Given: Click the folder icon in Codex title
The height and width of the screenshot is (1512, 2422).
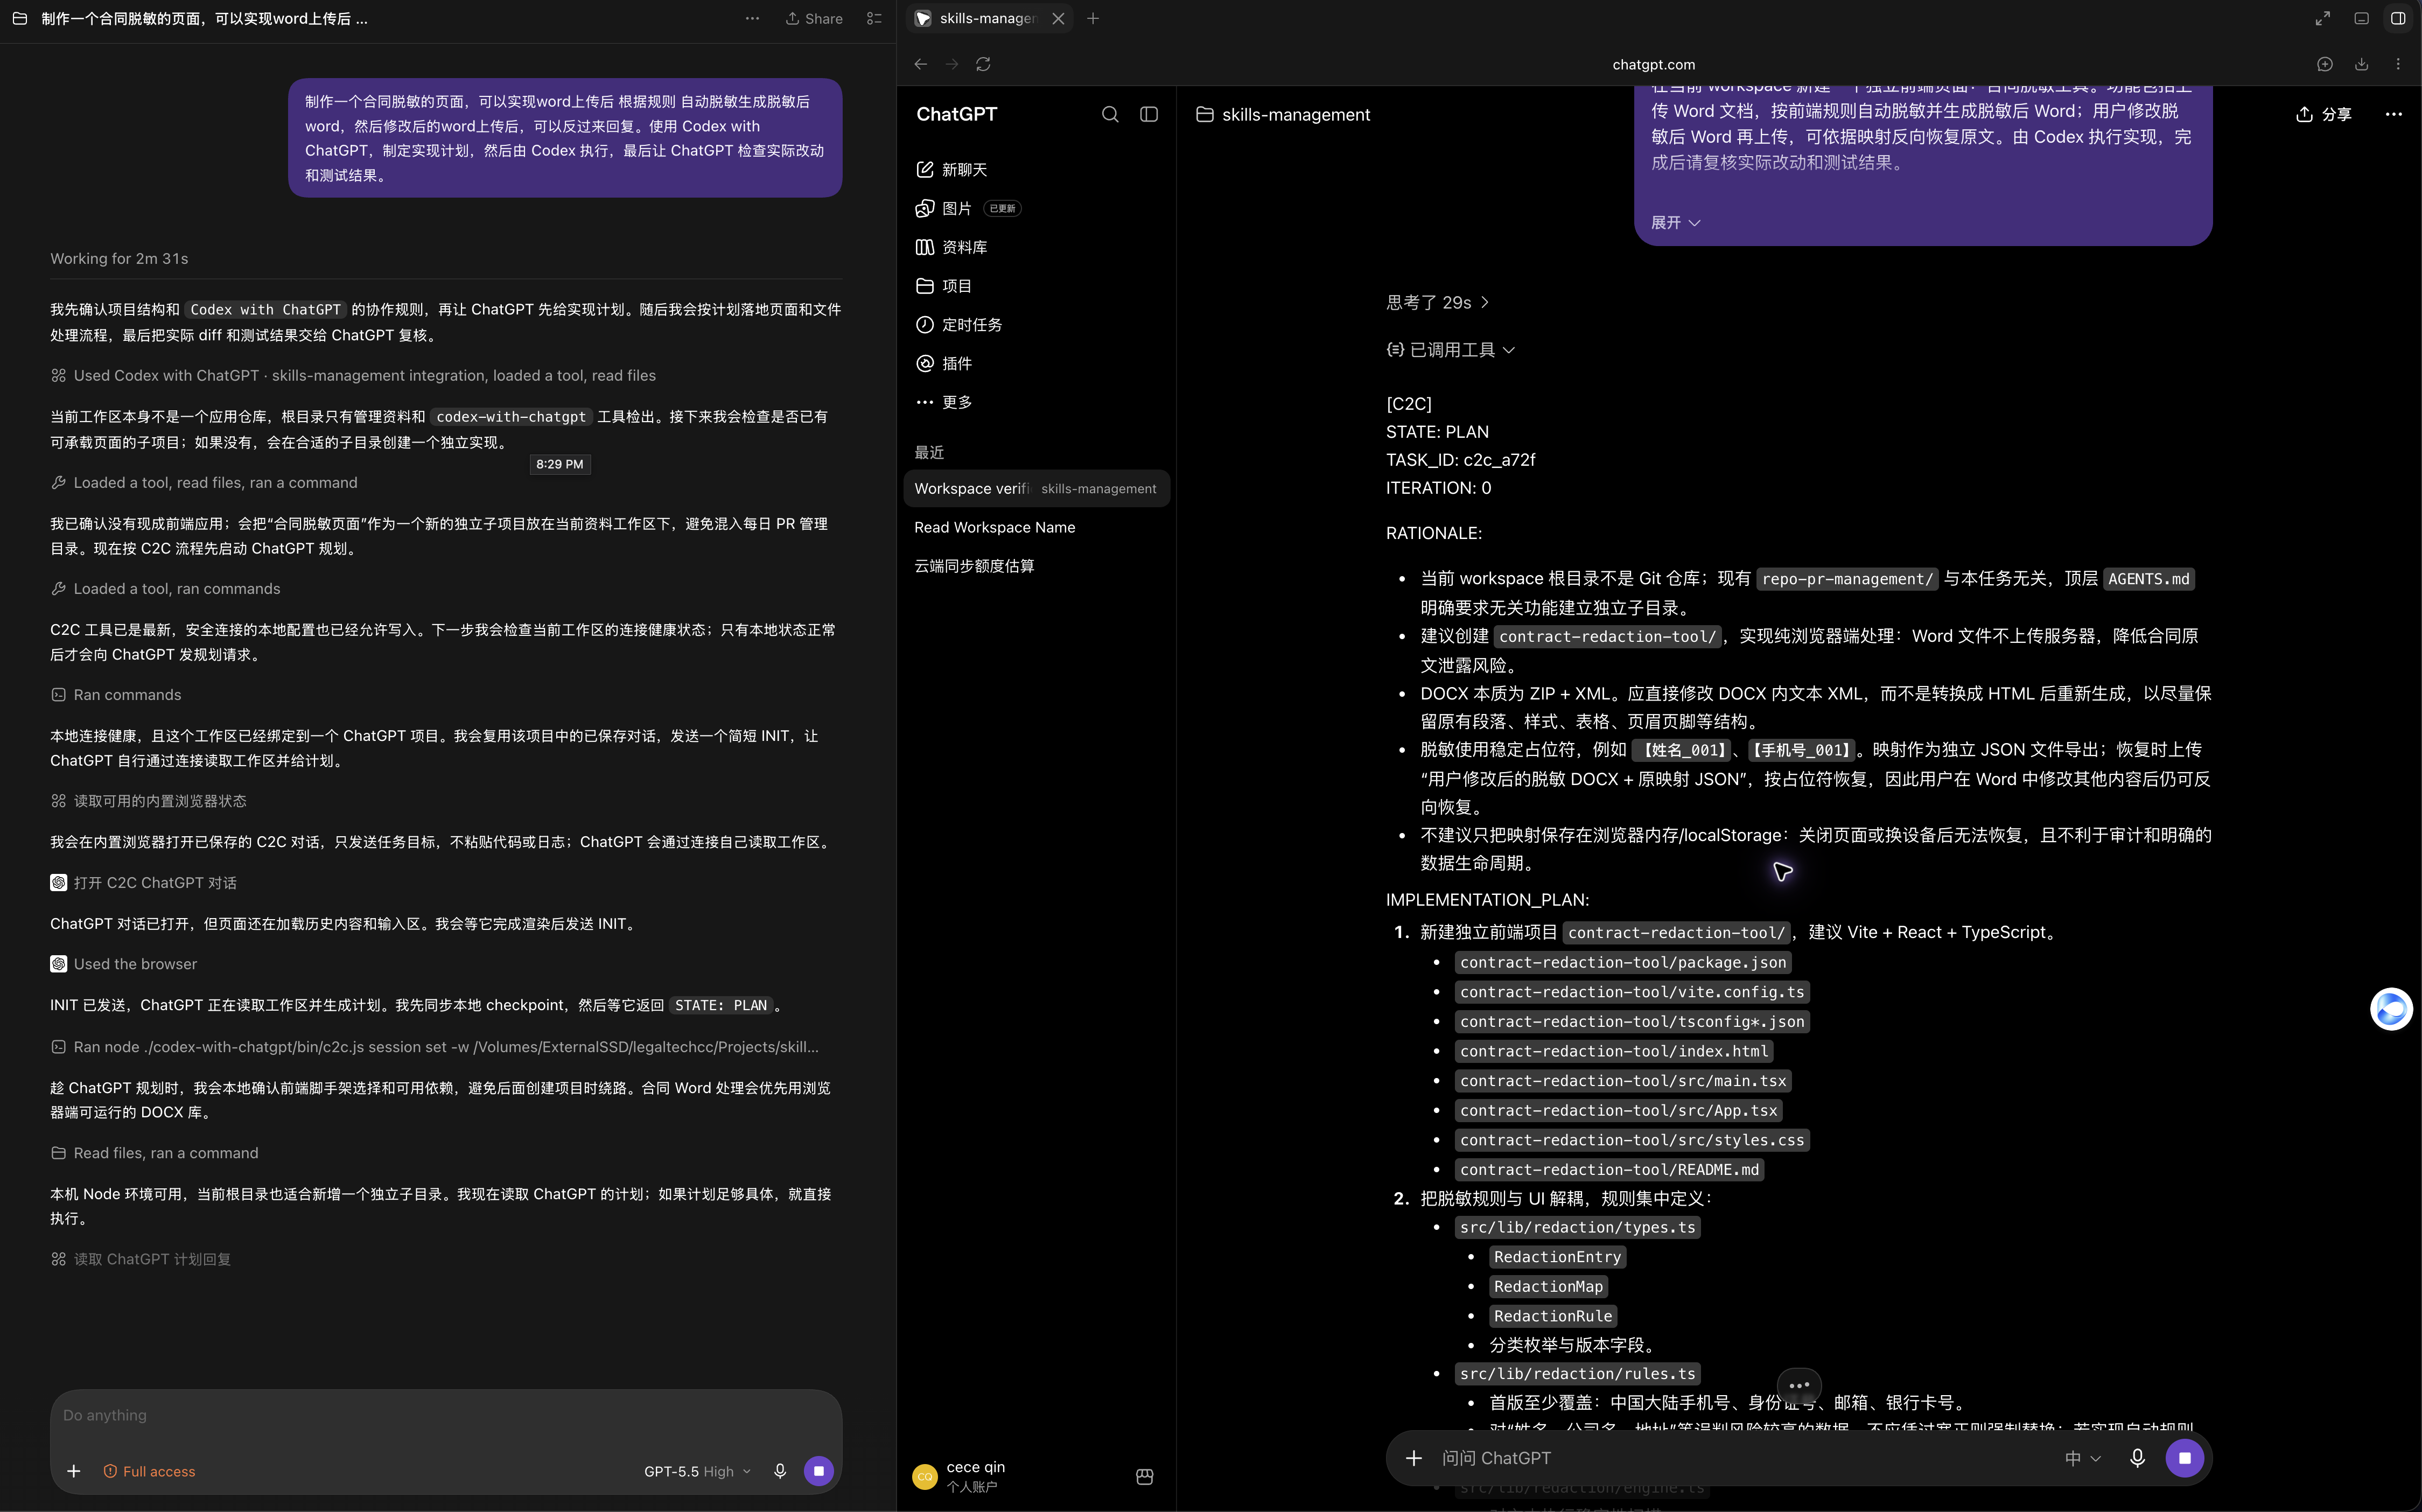Looking at the screenshot, I should click(x=19, y=18).
